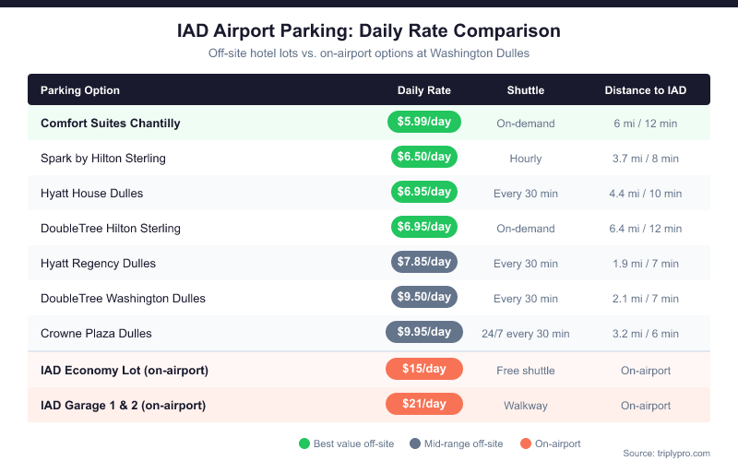Click the $5.99/day rate badge
Screen dimensions: 738x461
point(424,123)
